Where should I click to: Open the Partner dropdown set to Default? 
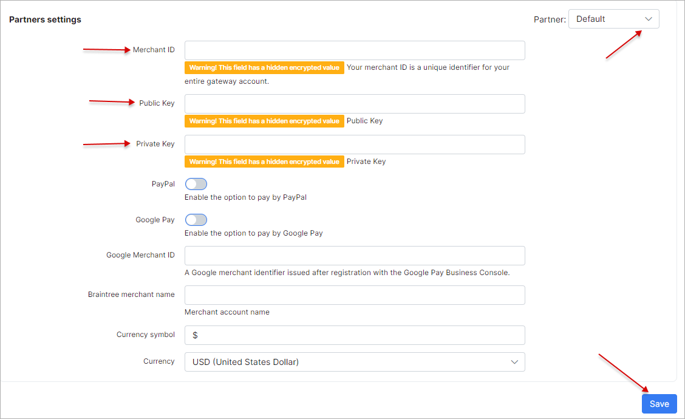[x=613, y=19]
